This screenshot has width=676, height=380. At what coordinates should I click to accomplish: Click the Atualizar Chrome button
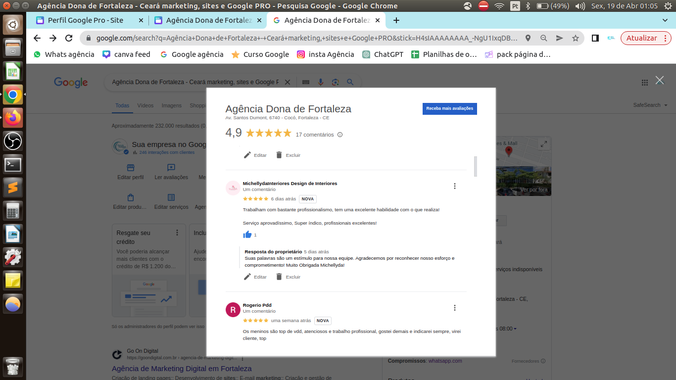tap(642, 38)
